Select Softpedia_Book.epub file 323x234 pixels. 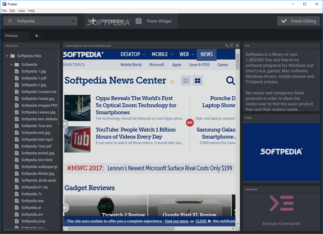pyautogui.click(x=39, y=180)
